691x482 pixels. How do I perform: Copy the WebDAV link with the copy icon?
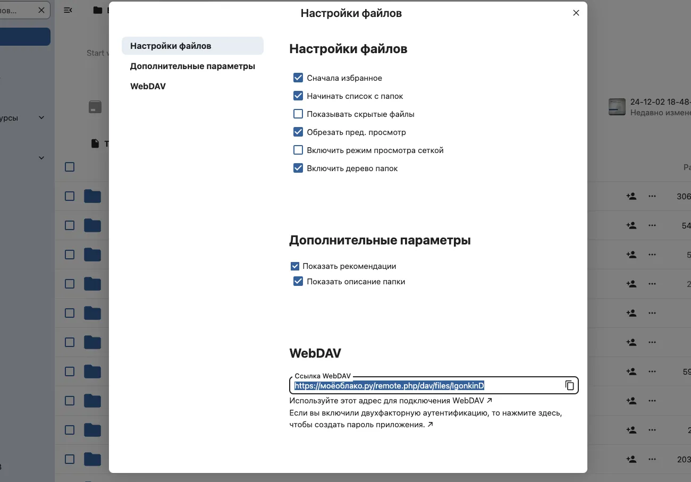[x=569, y=385]
